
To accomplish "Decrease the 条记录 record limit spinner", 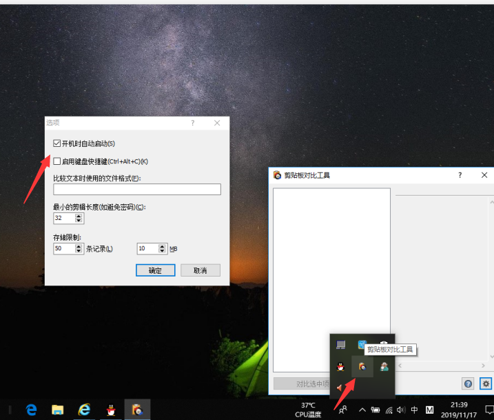I will tap(79, 252).
